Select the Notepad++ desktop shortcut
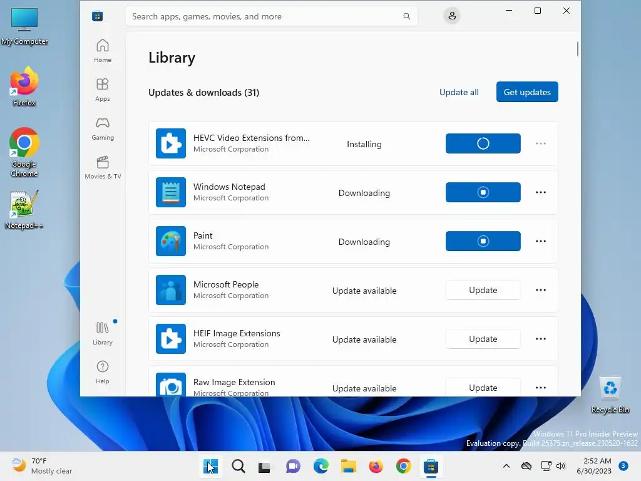Viewport: 641px width, 481px height. click(x=24, y=210)
